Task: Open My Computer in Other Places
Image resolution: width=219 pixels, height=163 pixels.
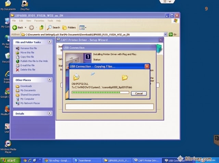Action: pos(27,99)
